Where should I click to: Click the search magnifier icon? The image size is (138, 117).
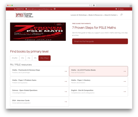[121, 15]
